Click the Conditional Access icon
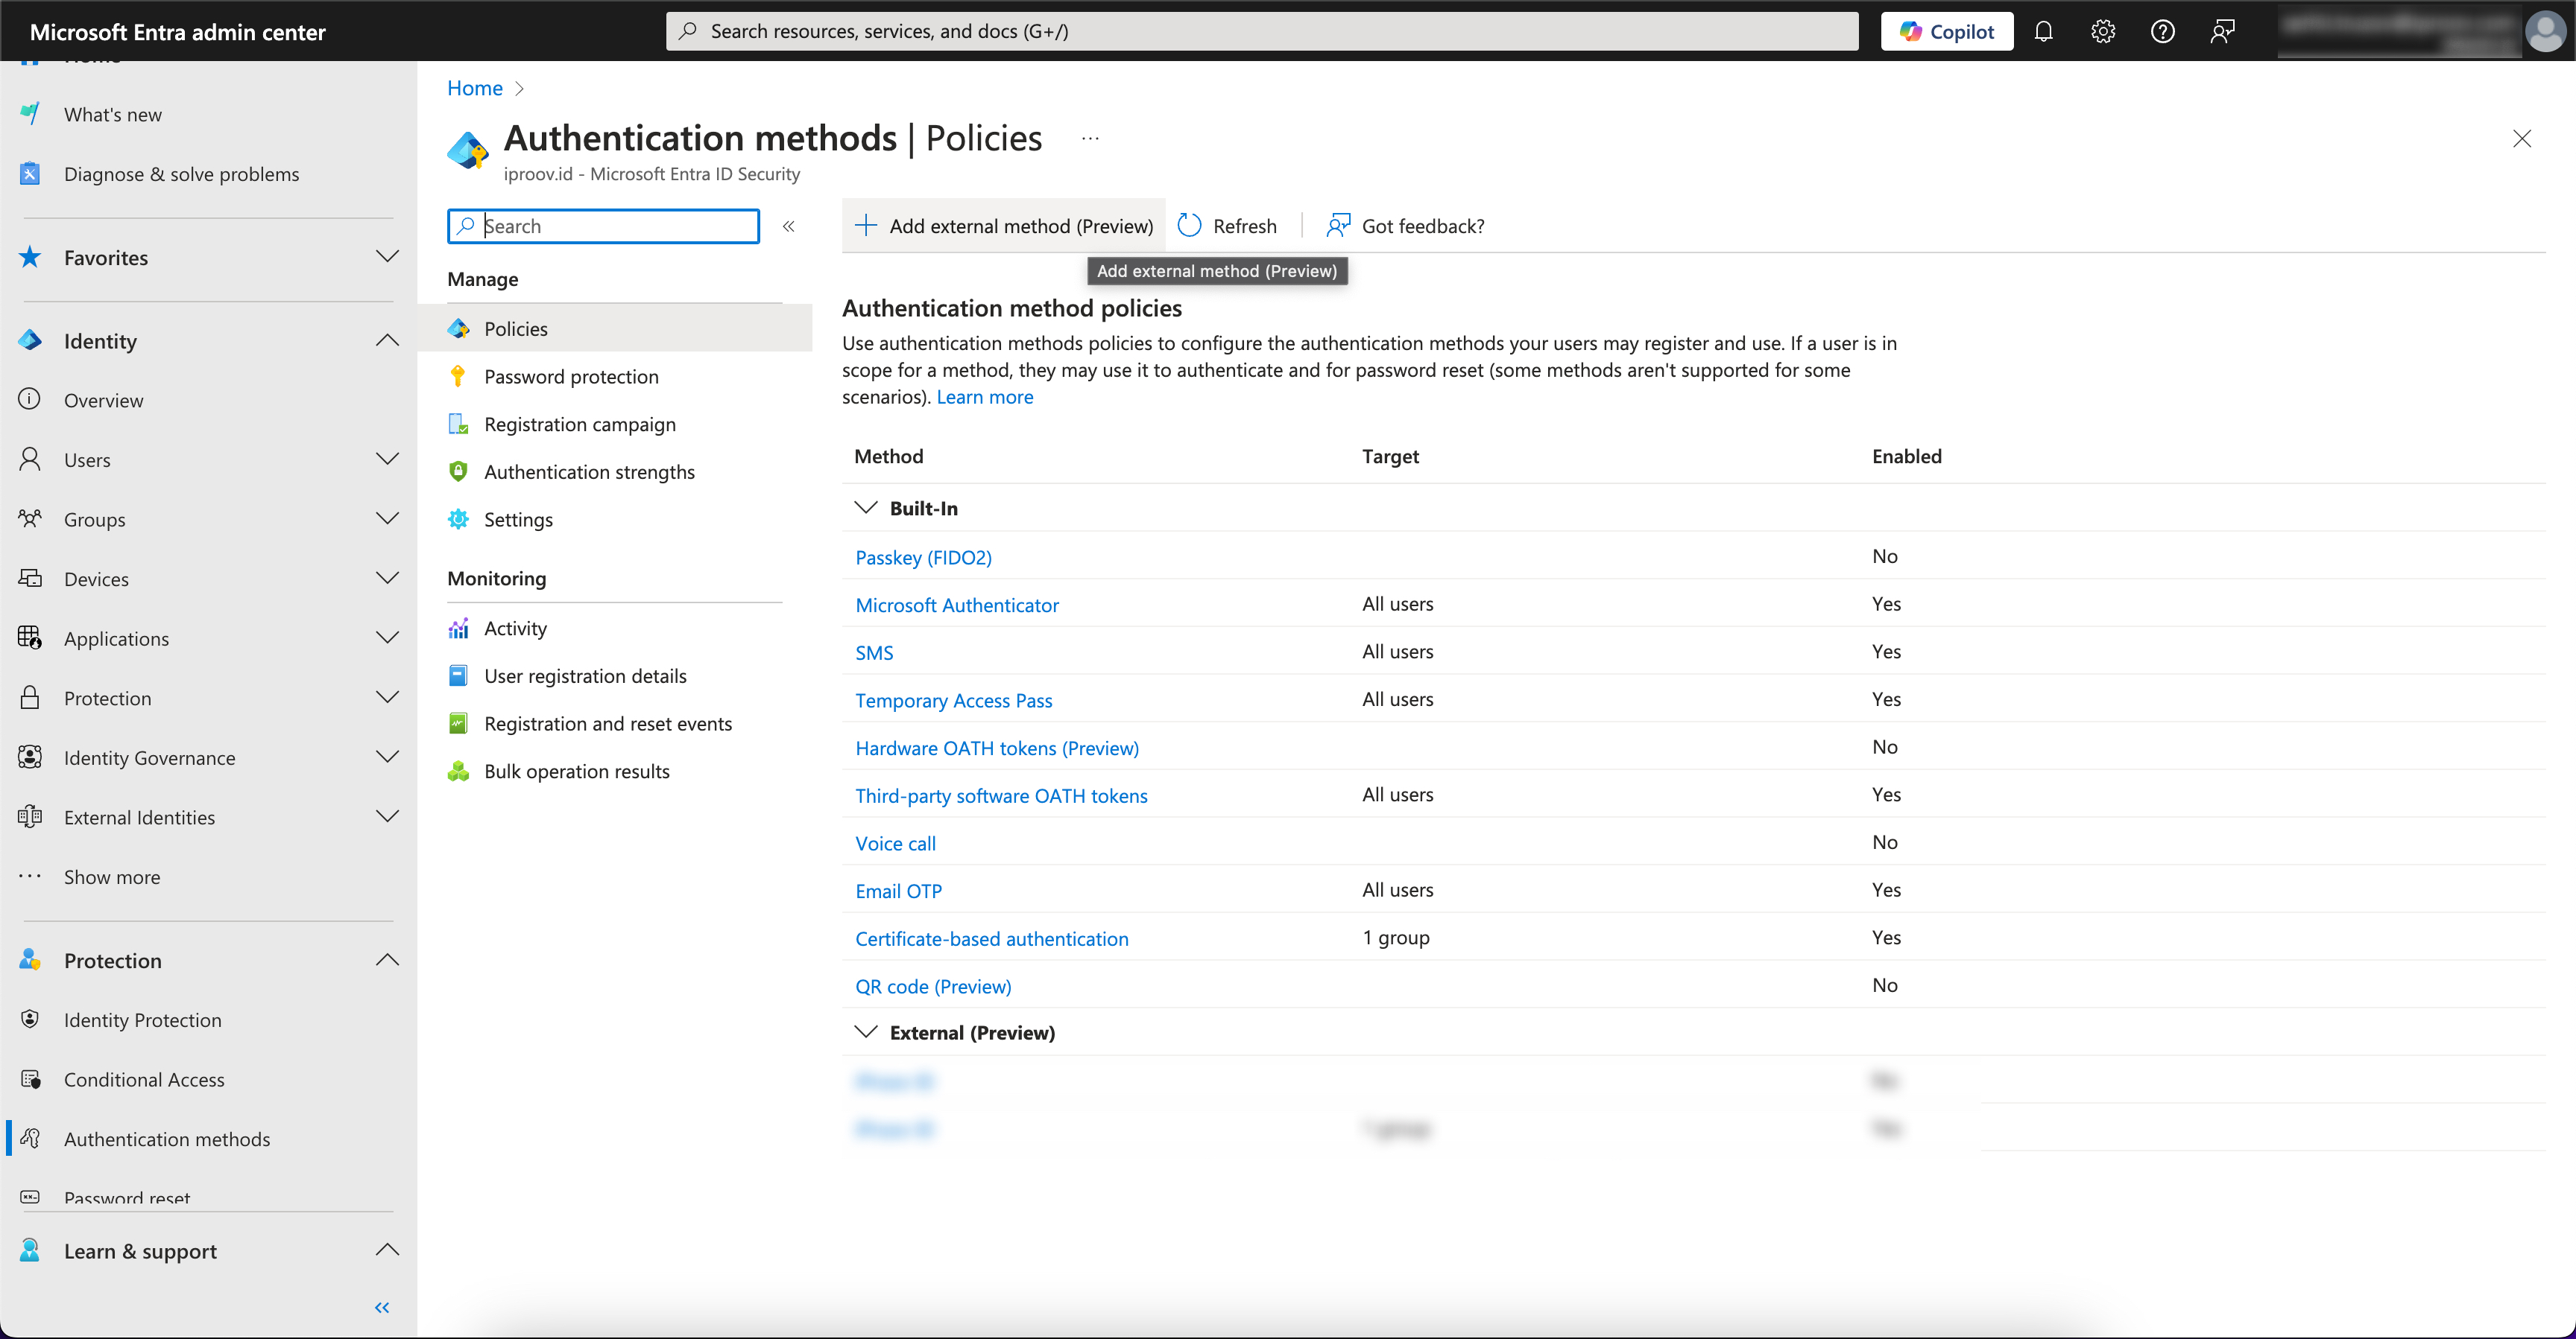 click(x=30, y=1079)
